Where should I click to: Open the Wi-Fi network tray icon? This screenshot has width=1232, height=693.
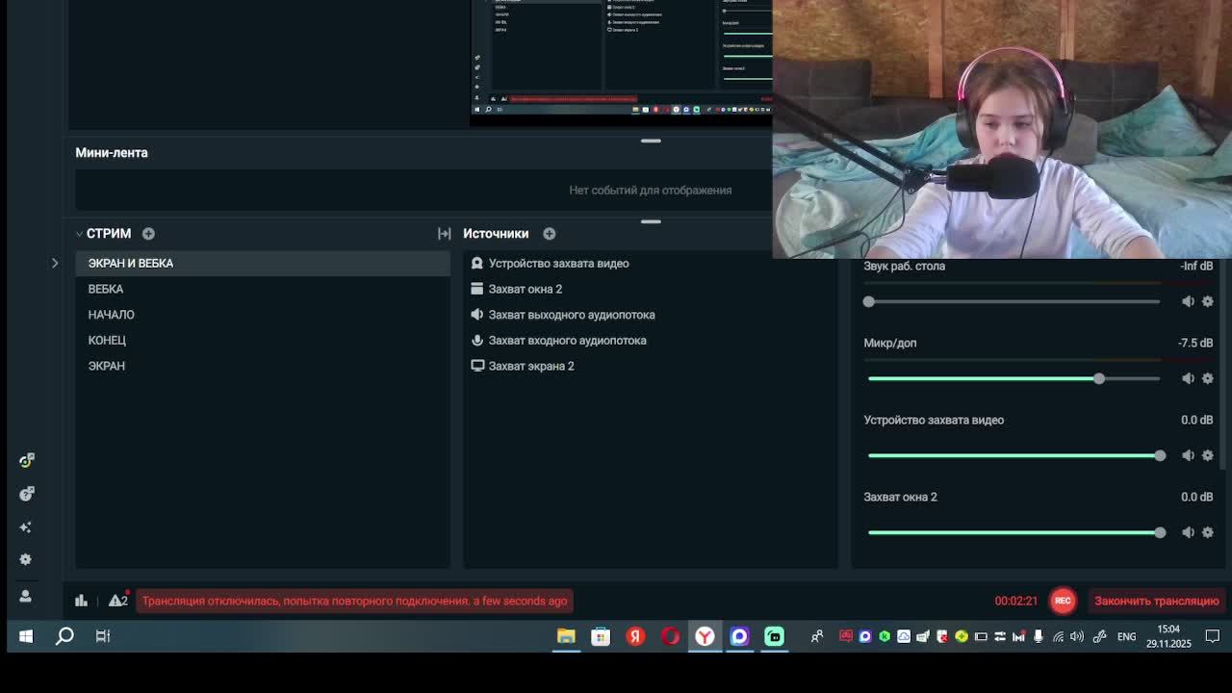tap(1058, 636)
